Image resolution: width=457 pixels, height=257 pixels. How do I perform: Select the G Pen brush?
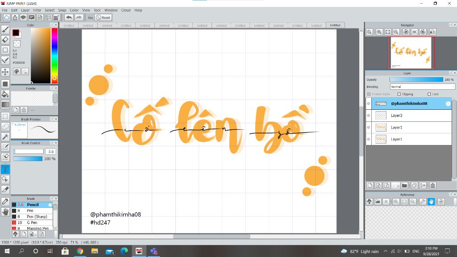(x=32, y=222)
